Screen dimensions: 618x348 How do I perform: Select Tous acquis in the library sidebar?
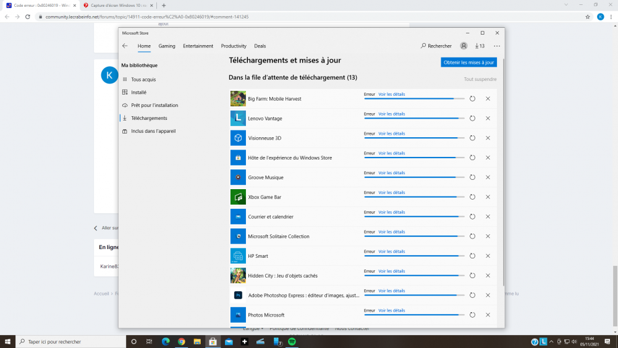(x=143, y=79)
